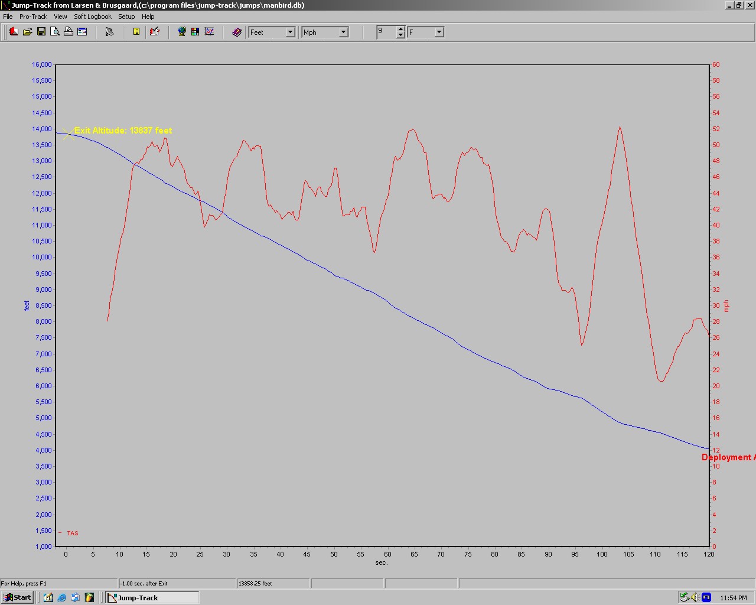This screenshot has width=756, height=605.
Task: Click the safely remove hardware tray icon
Action: (x=684, y=597)
